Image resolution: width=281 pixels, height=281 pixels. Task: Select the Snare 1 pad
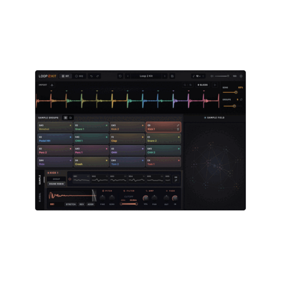click(91, 127)
